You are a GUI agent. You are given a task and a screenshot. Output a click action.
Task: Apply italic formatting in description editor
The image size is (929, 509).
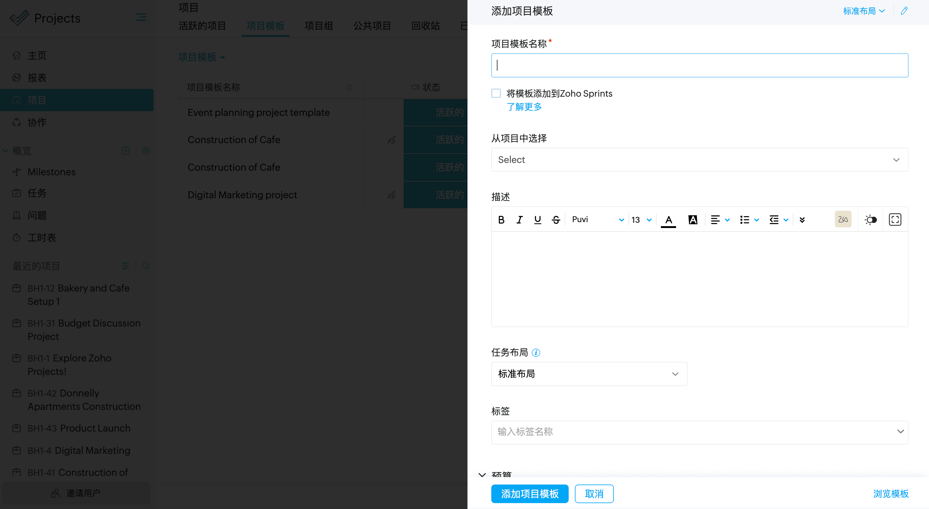519,219
